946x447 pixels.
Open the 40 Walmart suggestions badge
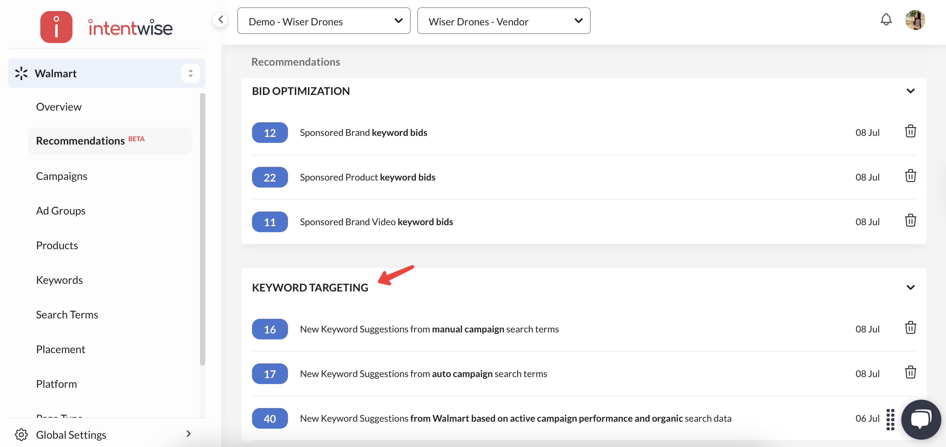pos(270,418)
